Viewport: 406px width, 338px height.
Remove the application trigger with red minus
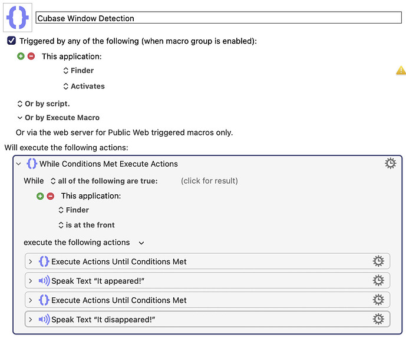[31, 56]
